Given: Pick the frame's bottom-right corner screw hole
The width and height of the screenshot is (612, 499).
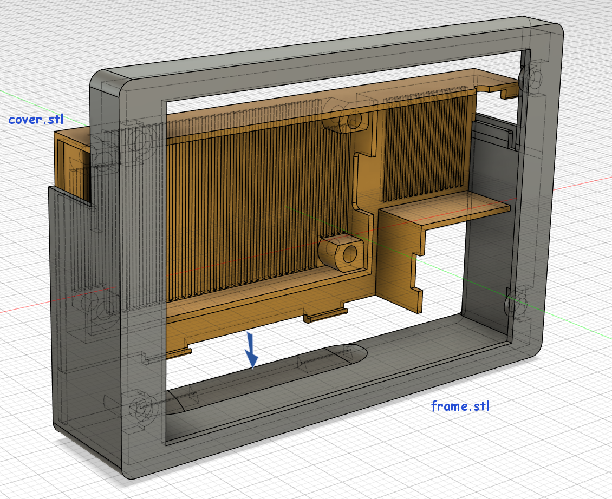Looking at the screenshot, I should click(x=516, y=305).
